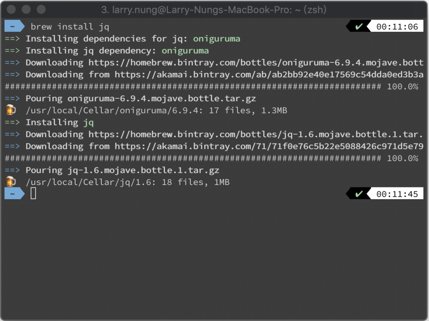429x321 pixels.
Task: Click the green 'oniguruma' text in dependencies line
Action: click(x=217, y=39)
